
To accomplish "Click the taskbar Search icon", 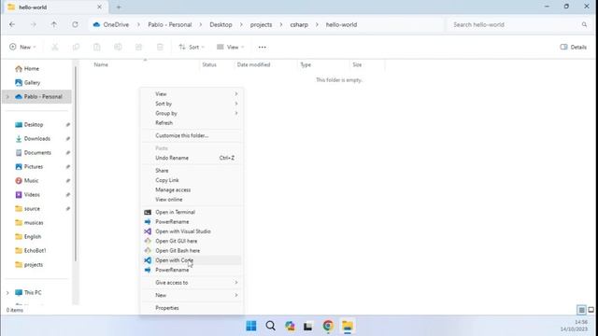I will click(x=270, y=326).
